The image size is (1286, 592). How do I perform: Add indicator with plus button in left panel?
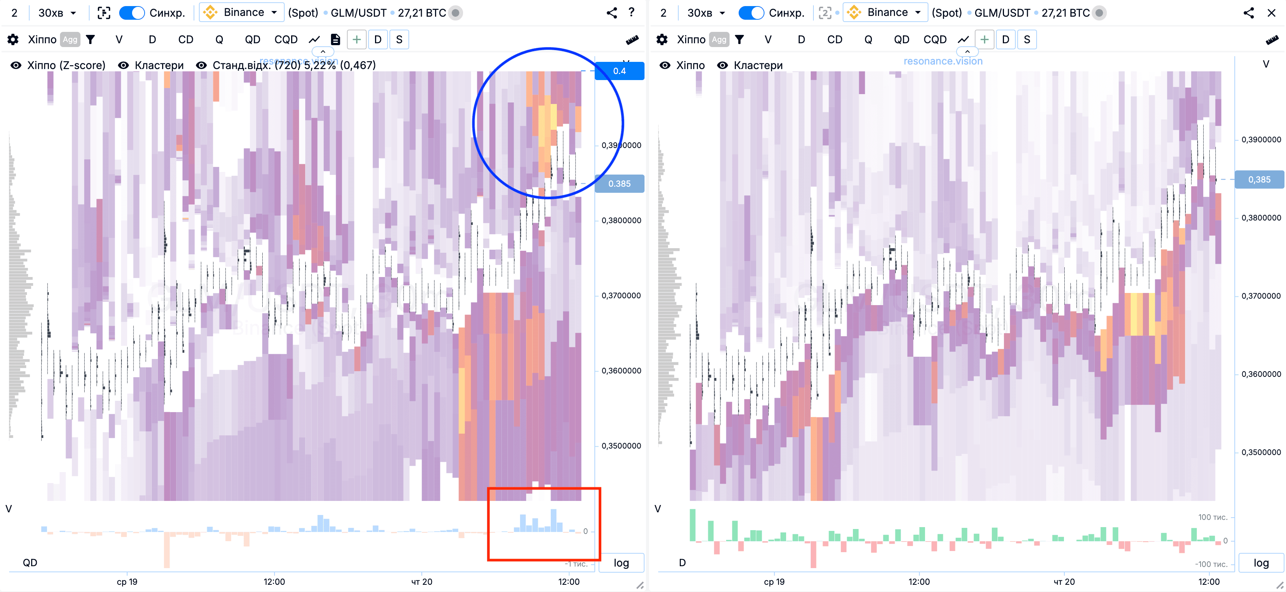(356, 39)
